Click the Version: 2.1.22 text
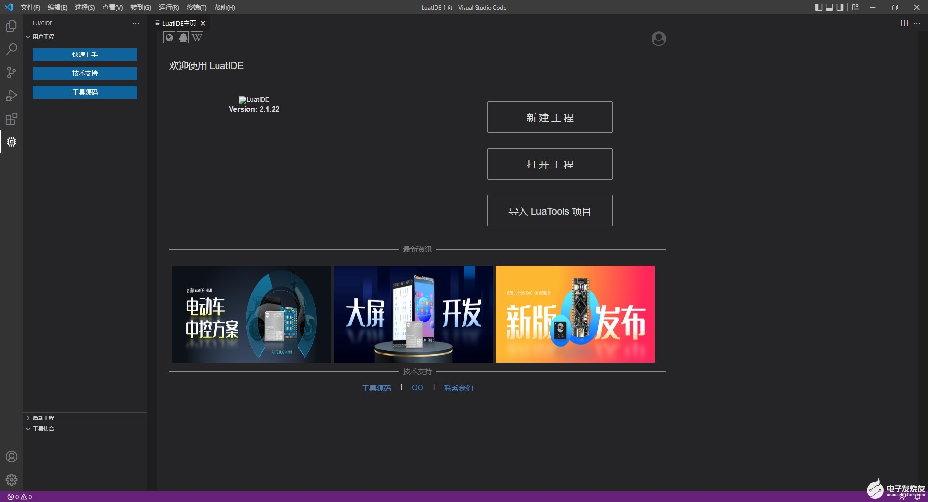 [x=254, y=109]
